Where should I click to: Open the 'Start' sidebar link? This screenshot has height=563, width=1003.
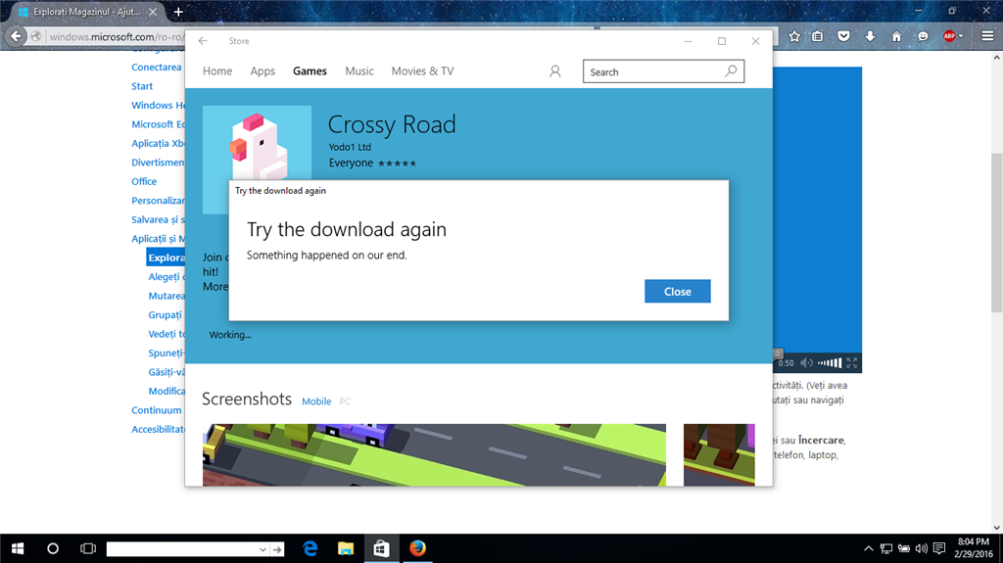[x=142, y=86]
